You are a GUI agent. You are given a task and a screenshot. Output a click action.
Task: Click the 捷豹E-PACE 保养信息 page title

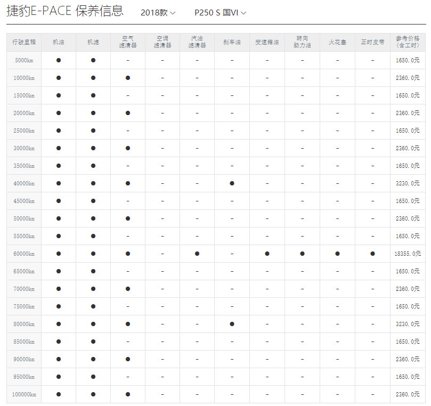coord(65,11)
